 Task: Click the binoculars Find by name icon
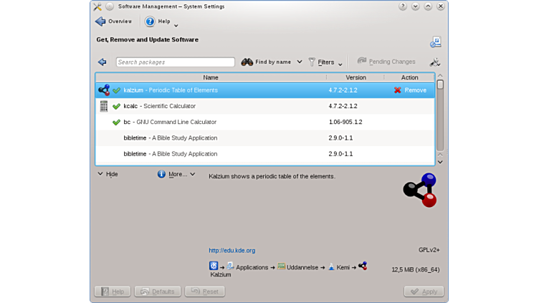click(x=247, y=62)
